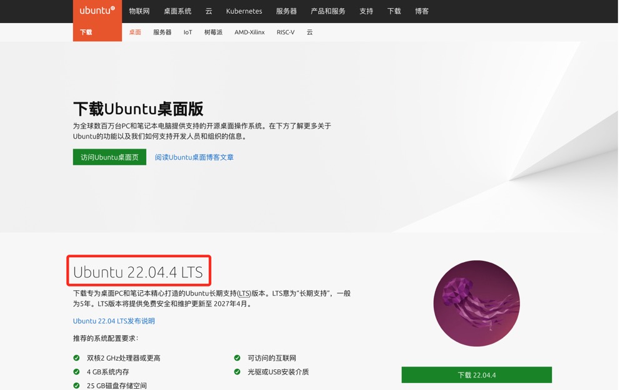Click check icon beside 可访问的互联网
The image size is (625, 390).
click(237, 358)
